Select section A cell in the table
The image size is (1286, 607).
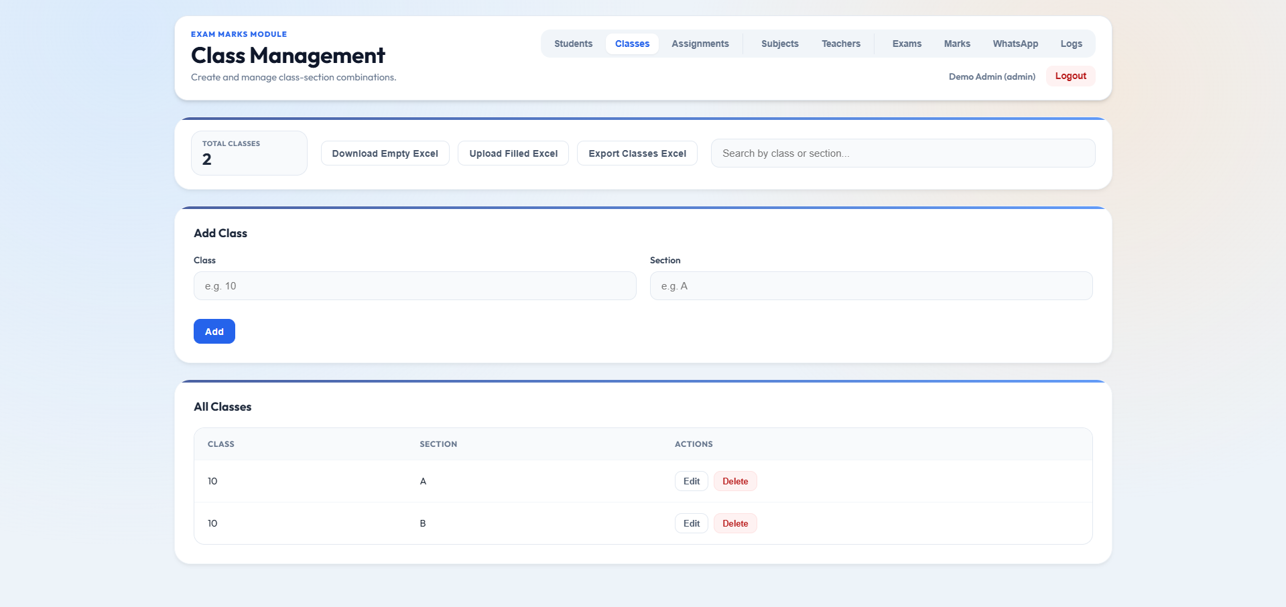click(x=423, y=481)
